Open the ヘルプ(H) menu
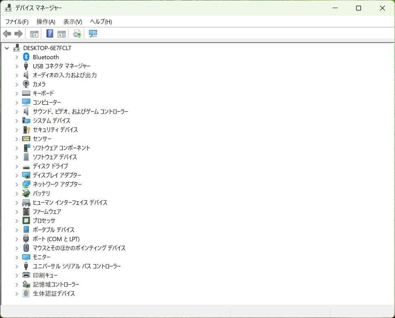 point(101,22)
